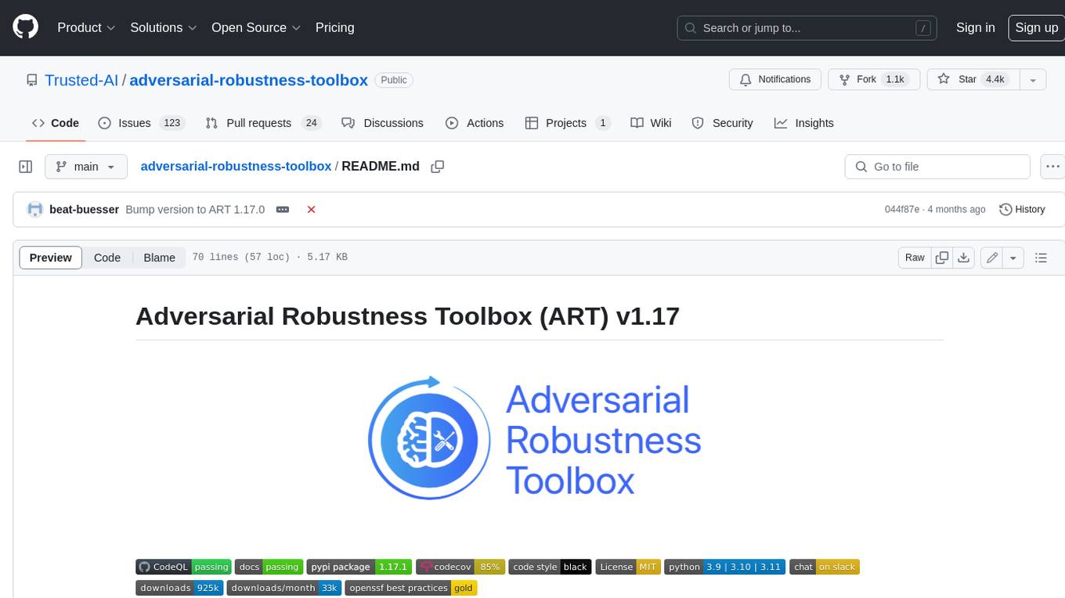This screenshot has width=1065, height=598.
Task: Open beat-buesser's profile link
Action: 84,209
